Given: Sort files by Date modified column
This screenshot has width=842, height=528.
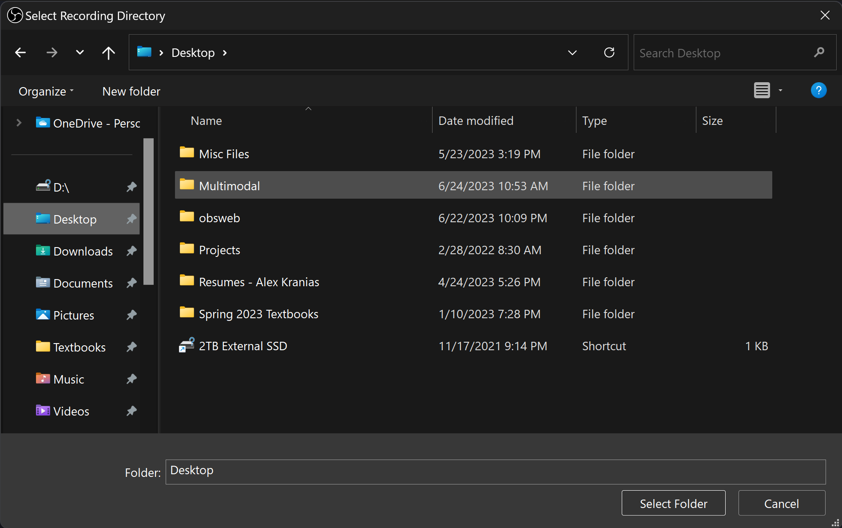Looking at the screenshot, I should (x=476, y=121).
